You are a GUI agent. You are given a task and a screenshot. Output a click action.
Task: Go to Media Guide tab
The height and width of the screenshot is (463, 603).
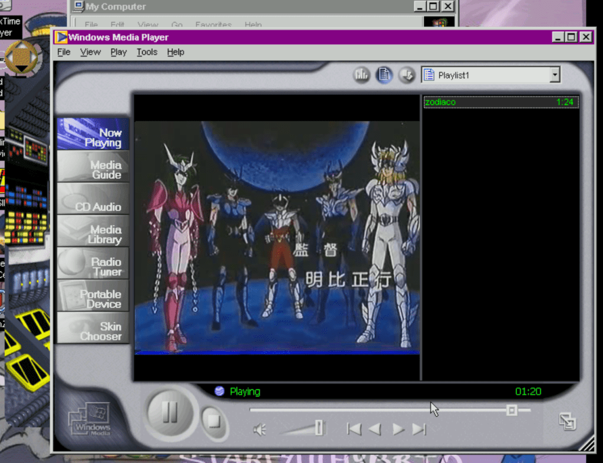pyautogui.click(x=93, y=170)
